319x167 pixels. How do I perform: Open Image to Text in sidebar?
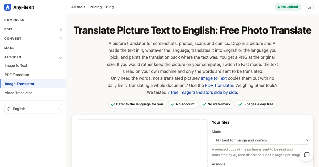pyautogui.click(x=33, y=65)
